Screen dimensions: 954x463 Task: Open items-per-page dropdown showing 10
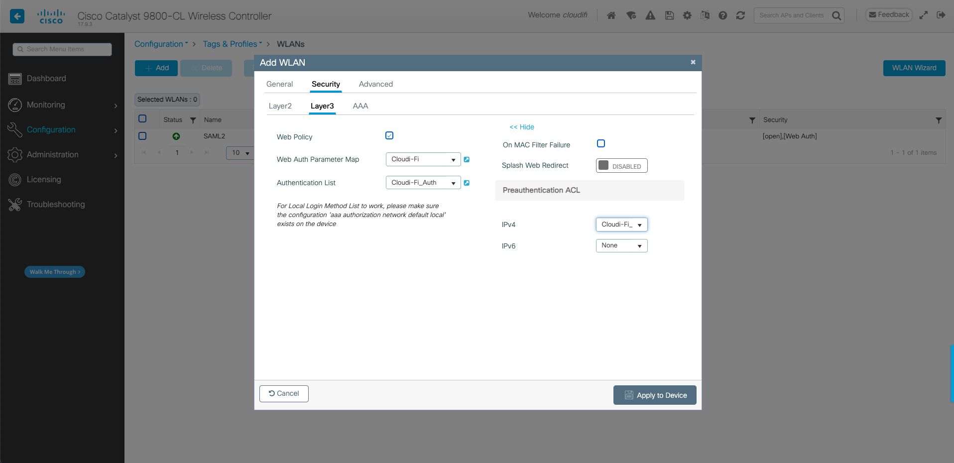click(240, 153)
